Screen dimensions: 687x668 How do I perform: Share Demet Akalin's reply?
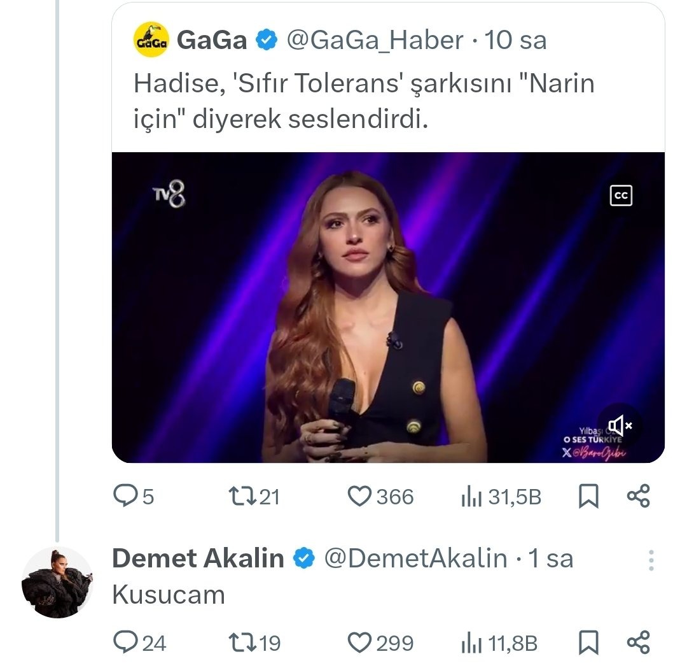point(638,643)
